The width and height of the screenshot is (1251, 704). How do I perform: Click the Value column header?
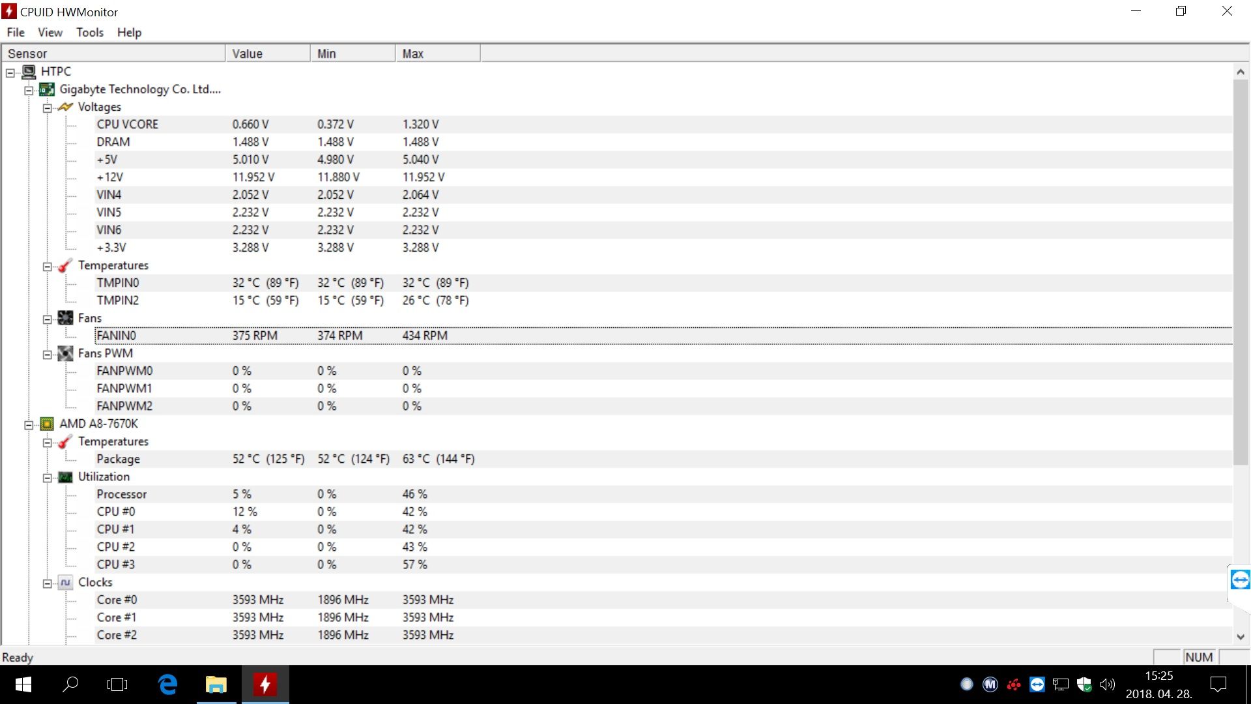pyautogui.click(x=268, y=53)
